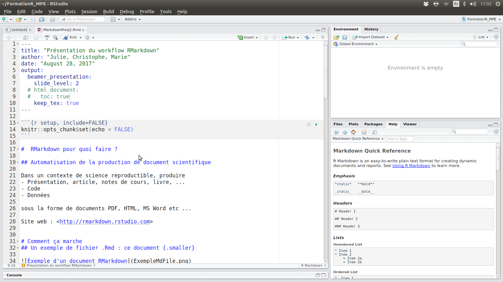503x282 pixels.
Task: Collapse the setup chunk at line 13
Action: [18, 123]
